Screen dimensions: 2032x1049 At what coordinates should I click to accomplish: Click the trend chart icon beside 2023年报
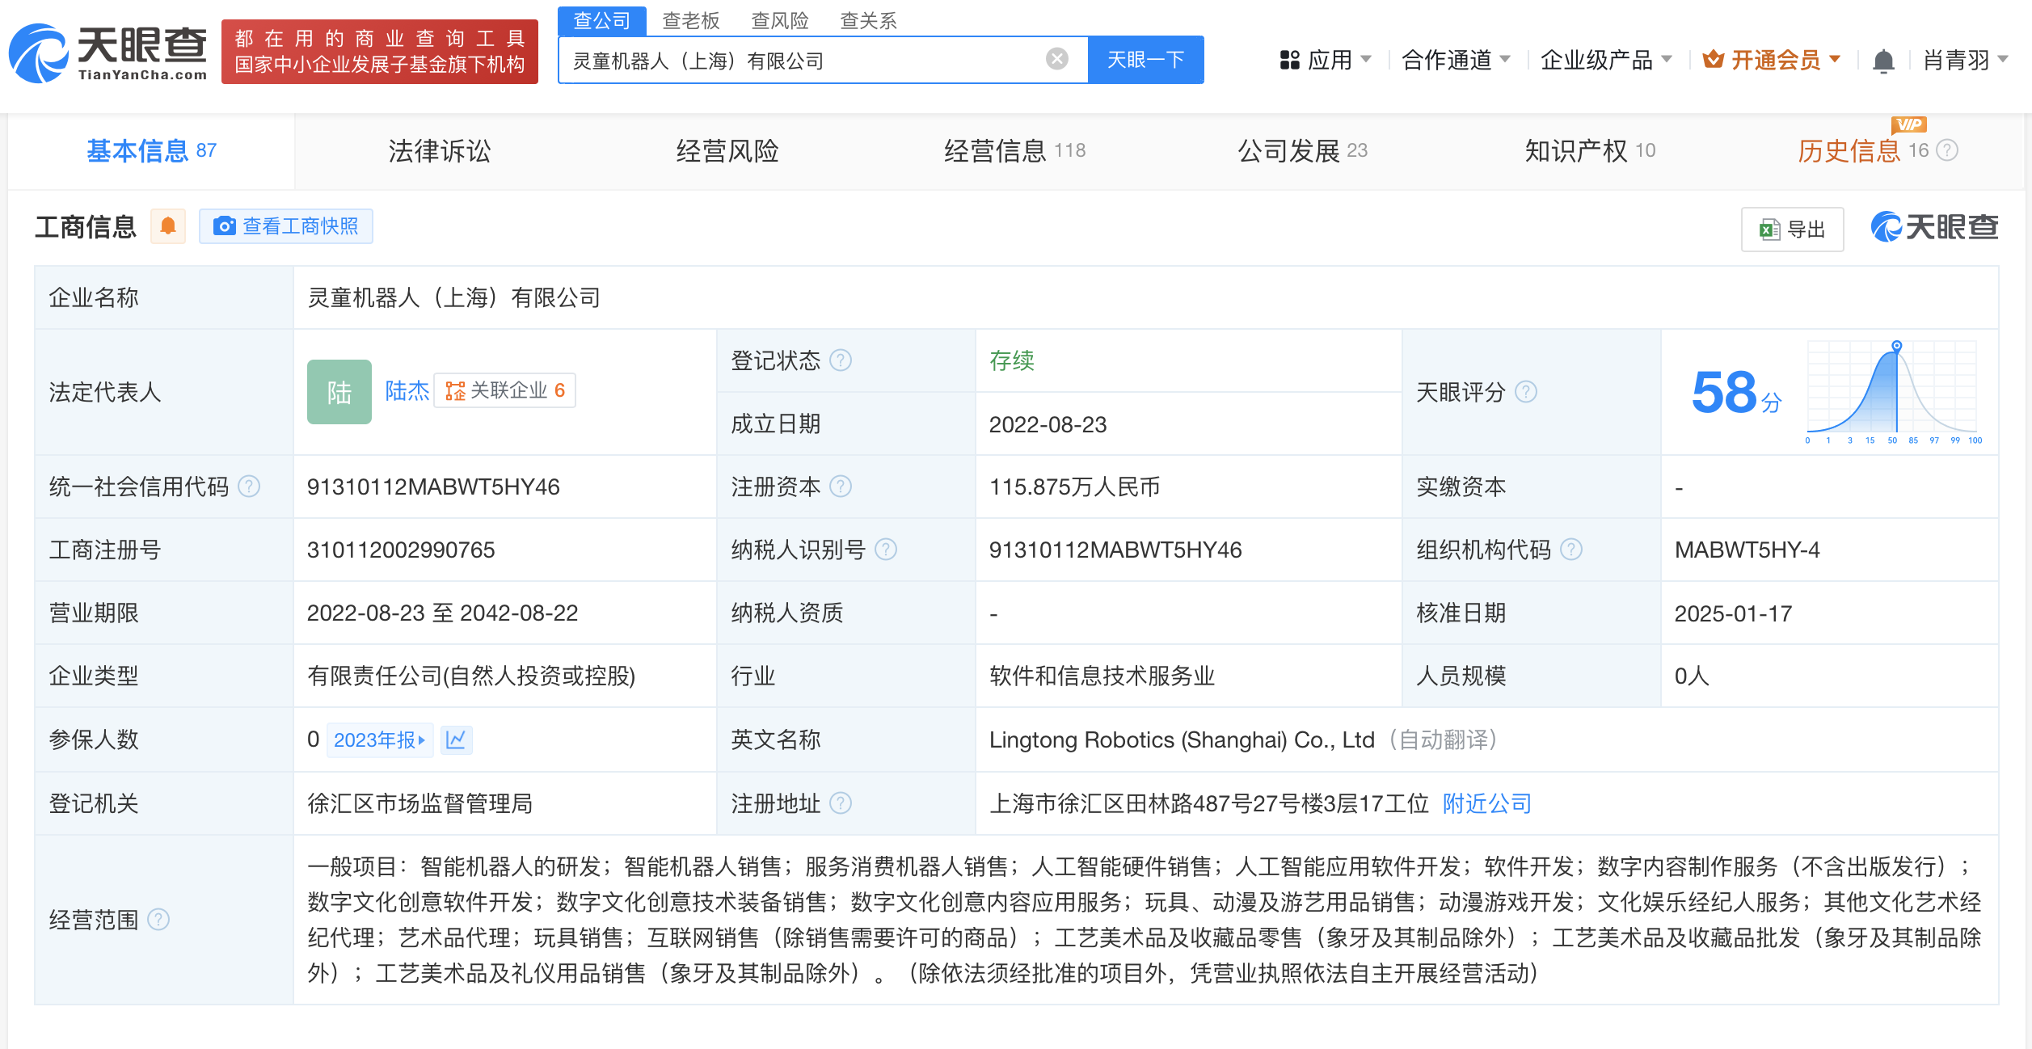(456, 739)
